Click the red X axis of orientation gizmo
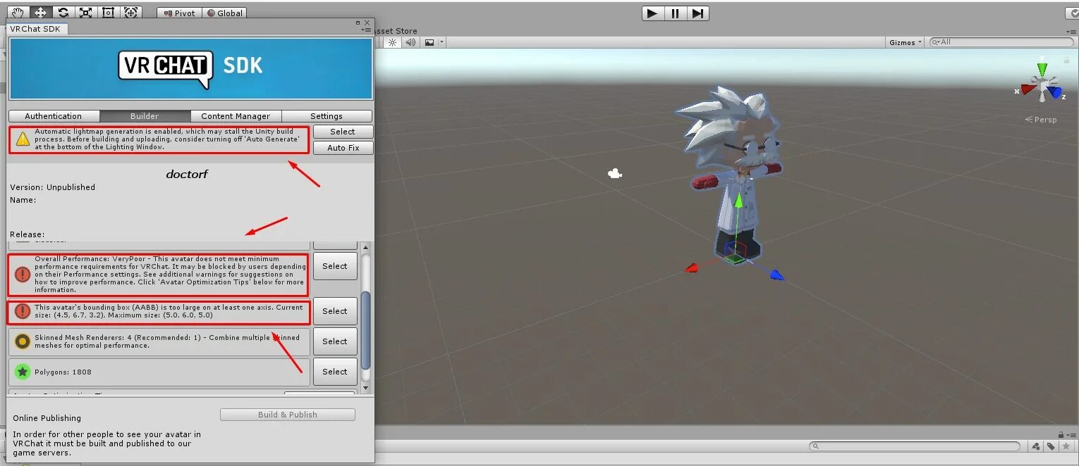This screenshot has height=466, width=1079. [1028, 89]
